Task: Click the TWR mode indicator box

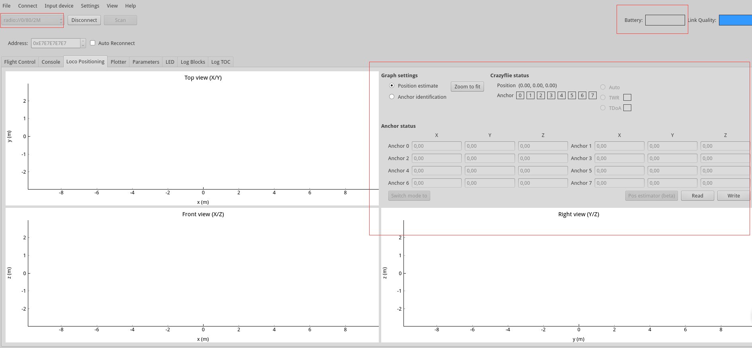Action: click(627, 98)
